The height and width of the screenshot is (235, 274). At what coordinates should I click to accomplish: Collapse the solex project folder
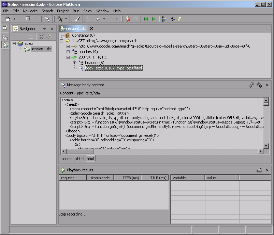point(14,43)
